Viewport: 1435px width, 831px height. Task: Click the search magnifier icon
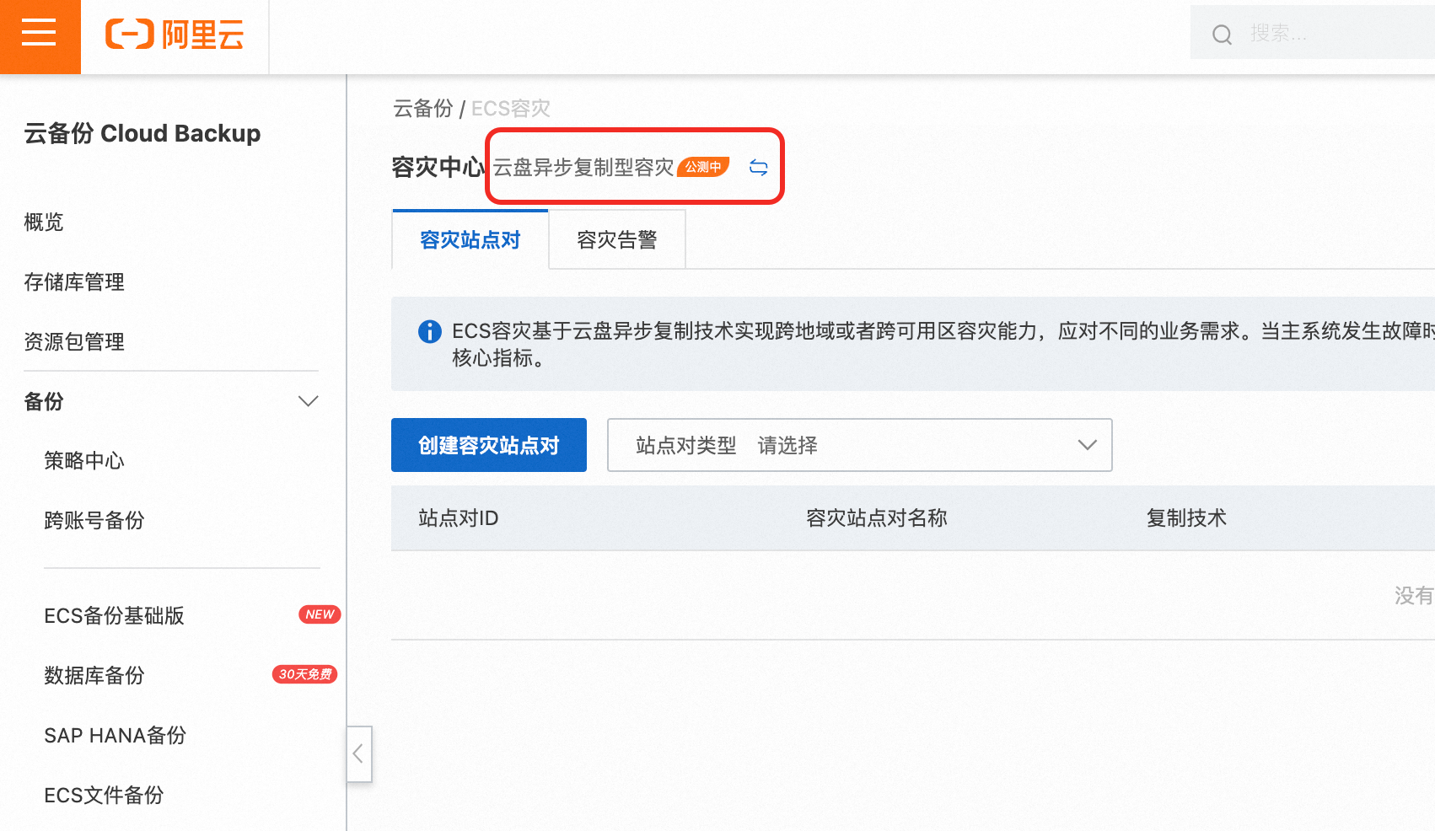(x=1222, y=35)
